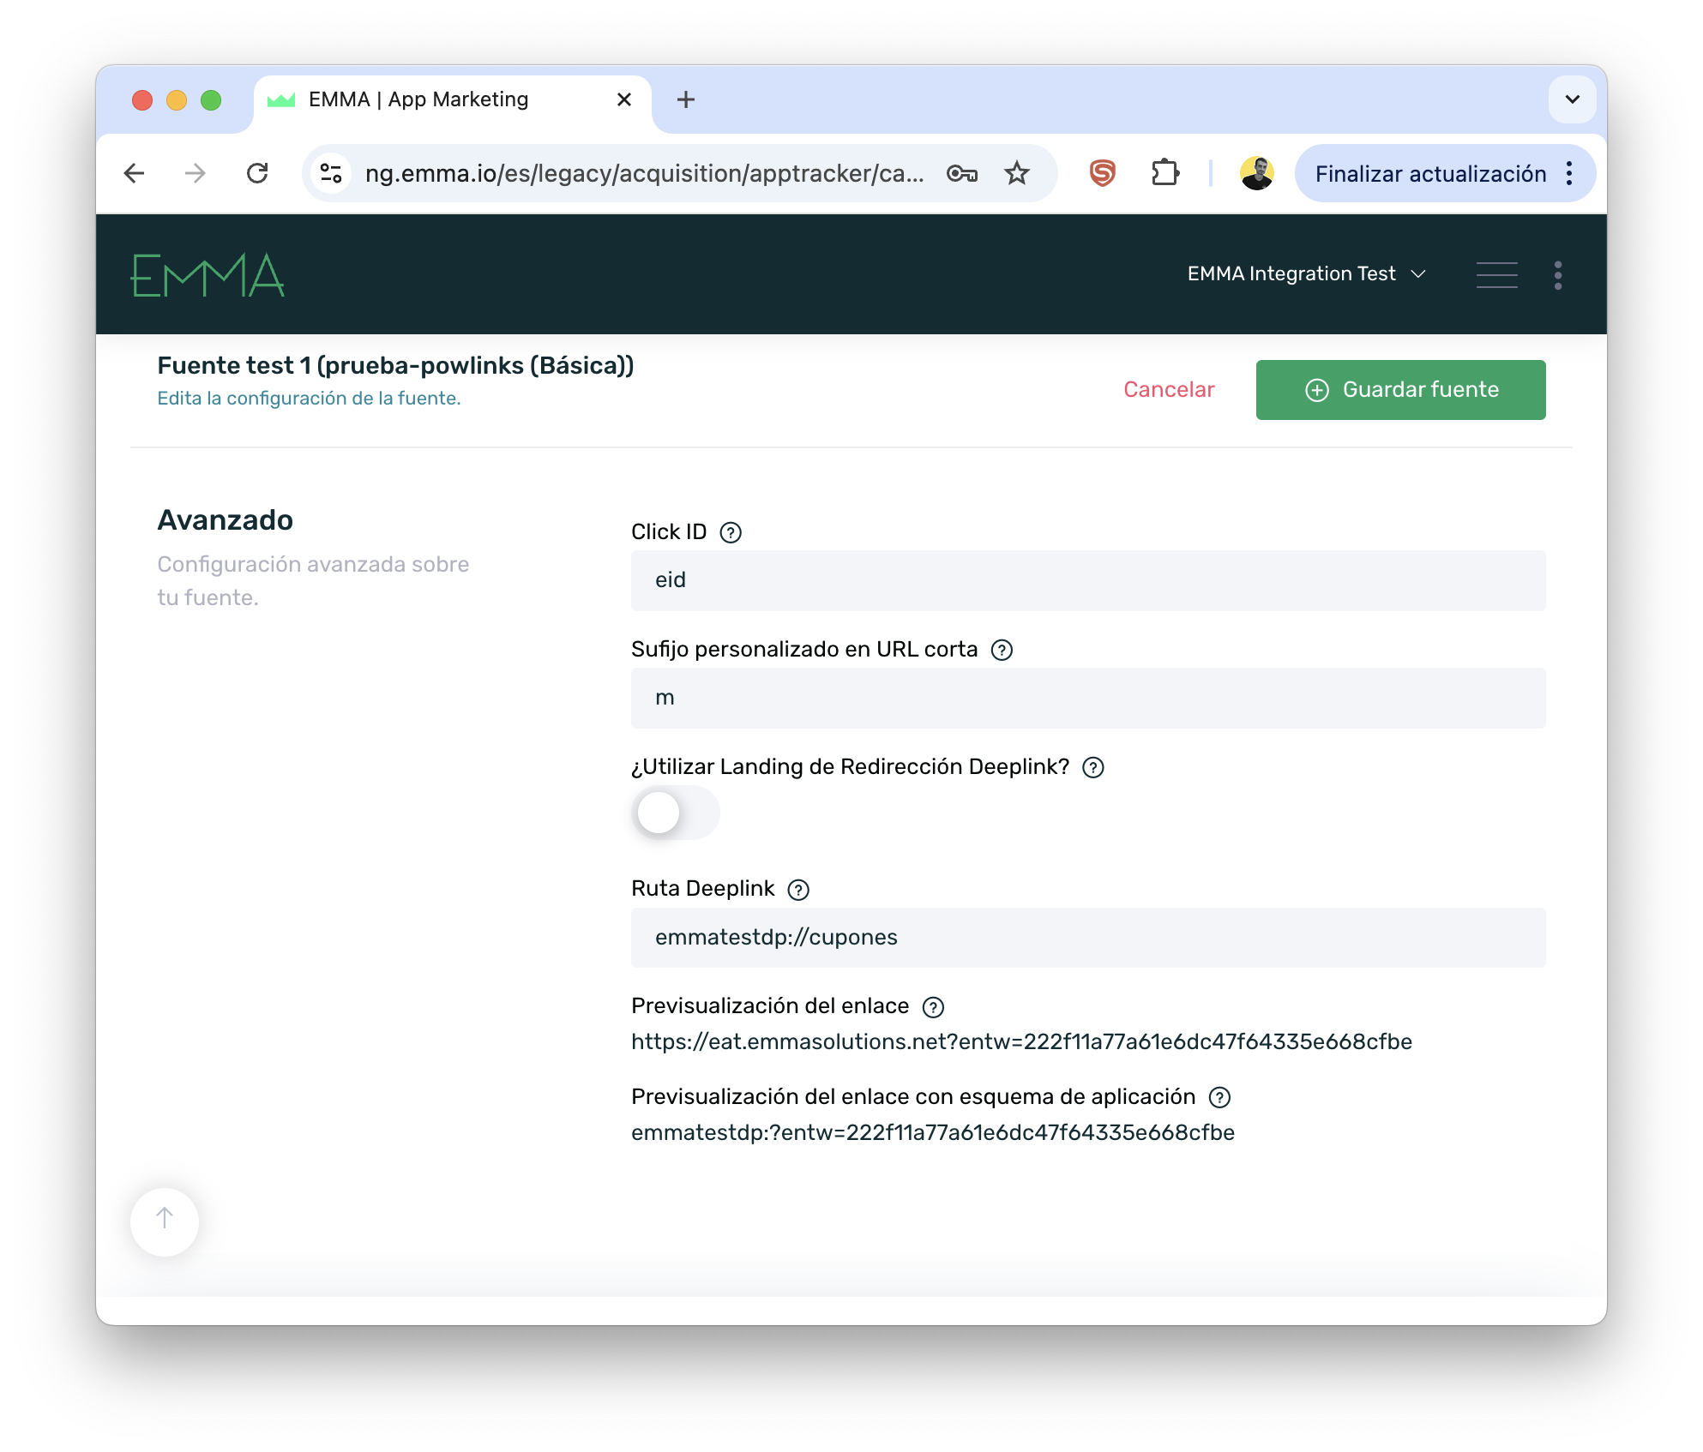This screenshot has width=1703, height=1452.
Task: Open a new browser tab
Action: coord(685,99)
